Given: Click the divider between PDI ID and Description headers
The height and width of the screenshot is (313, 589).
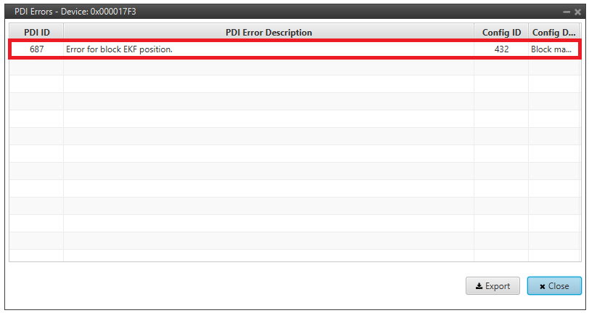Looking at the screenshot, I should point(64,33).
